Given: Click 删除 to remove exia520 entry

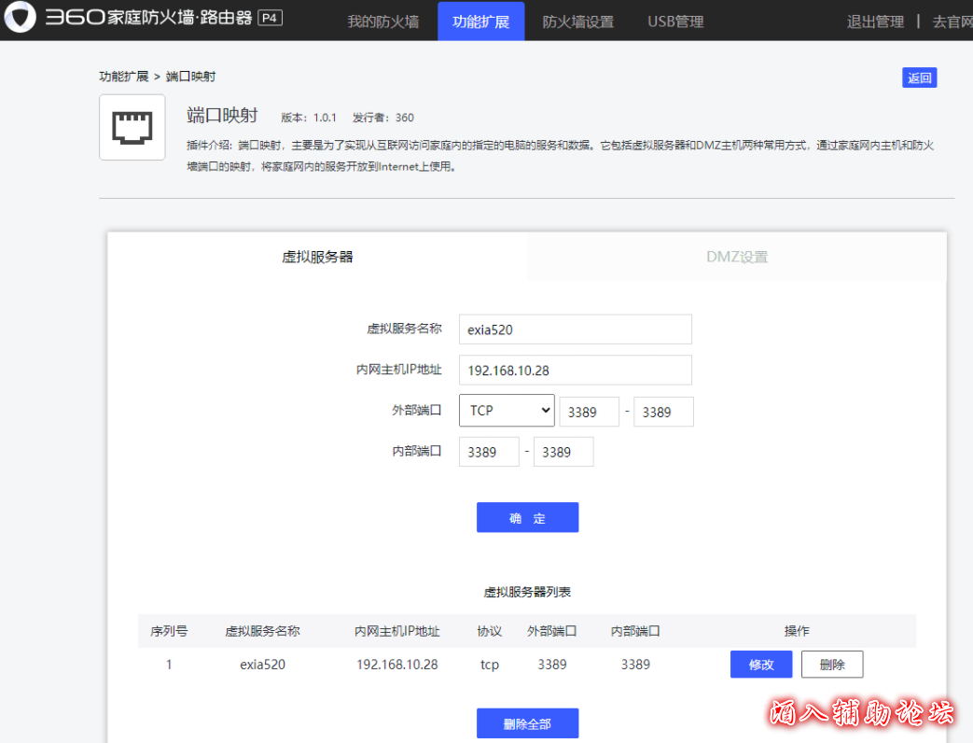Looking at the screenshot, I should tap(831, 665).
